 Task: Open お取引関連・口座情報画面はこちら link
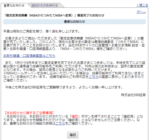pos(29,56)
